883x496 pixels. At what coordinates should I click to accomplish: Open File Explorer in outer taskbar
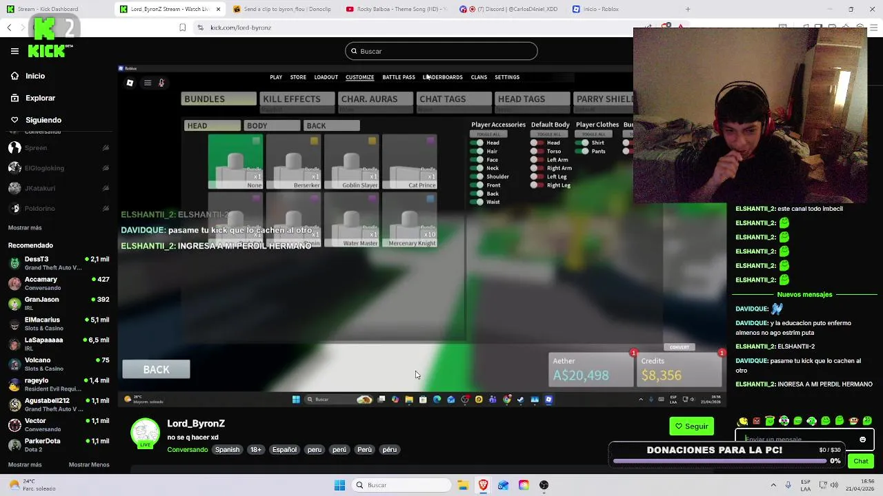pyautogui.click(x=463, y=485)
